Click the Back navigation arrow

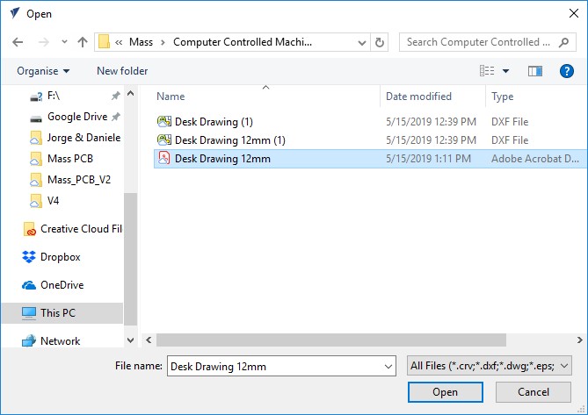click(18, 42)
